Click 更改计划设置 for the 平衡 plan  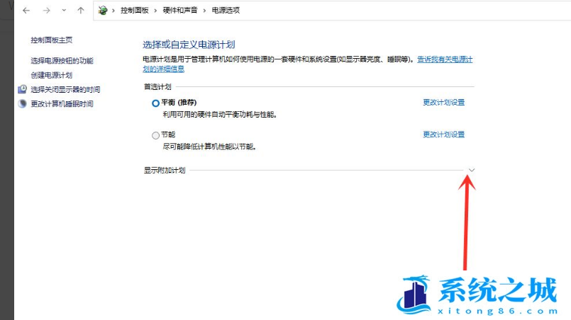tap(443, 103)
